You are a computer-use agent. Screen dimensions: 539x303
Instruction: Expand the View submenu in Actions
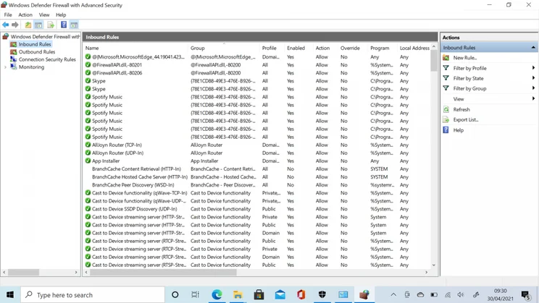459,99
